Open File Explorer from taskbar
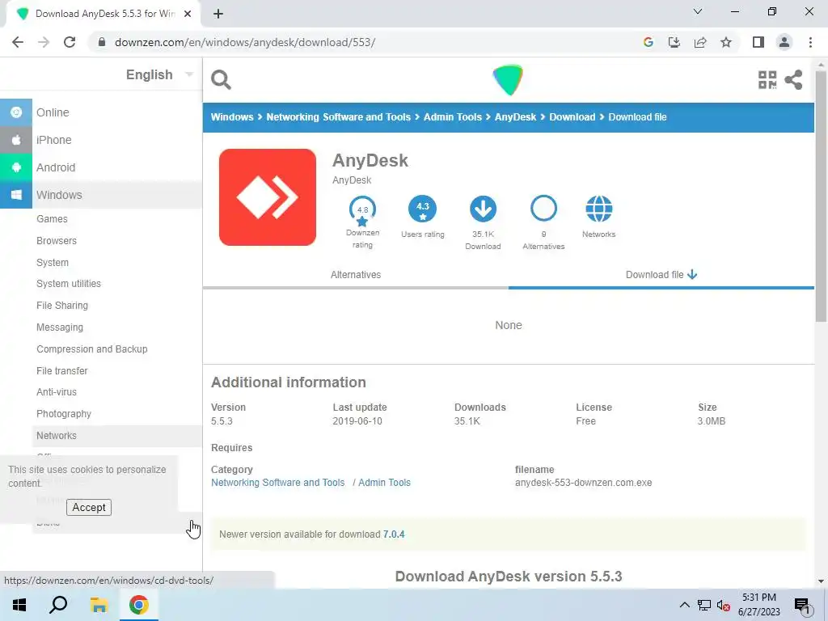 [99, 605]
